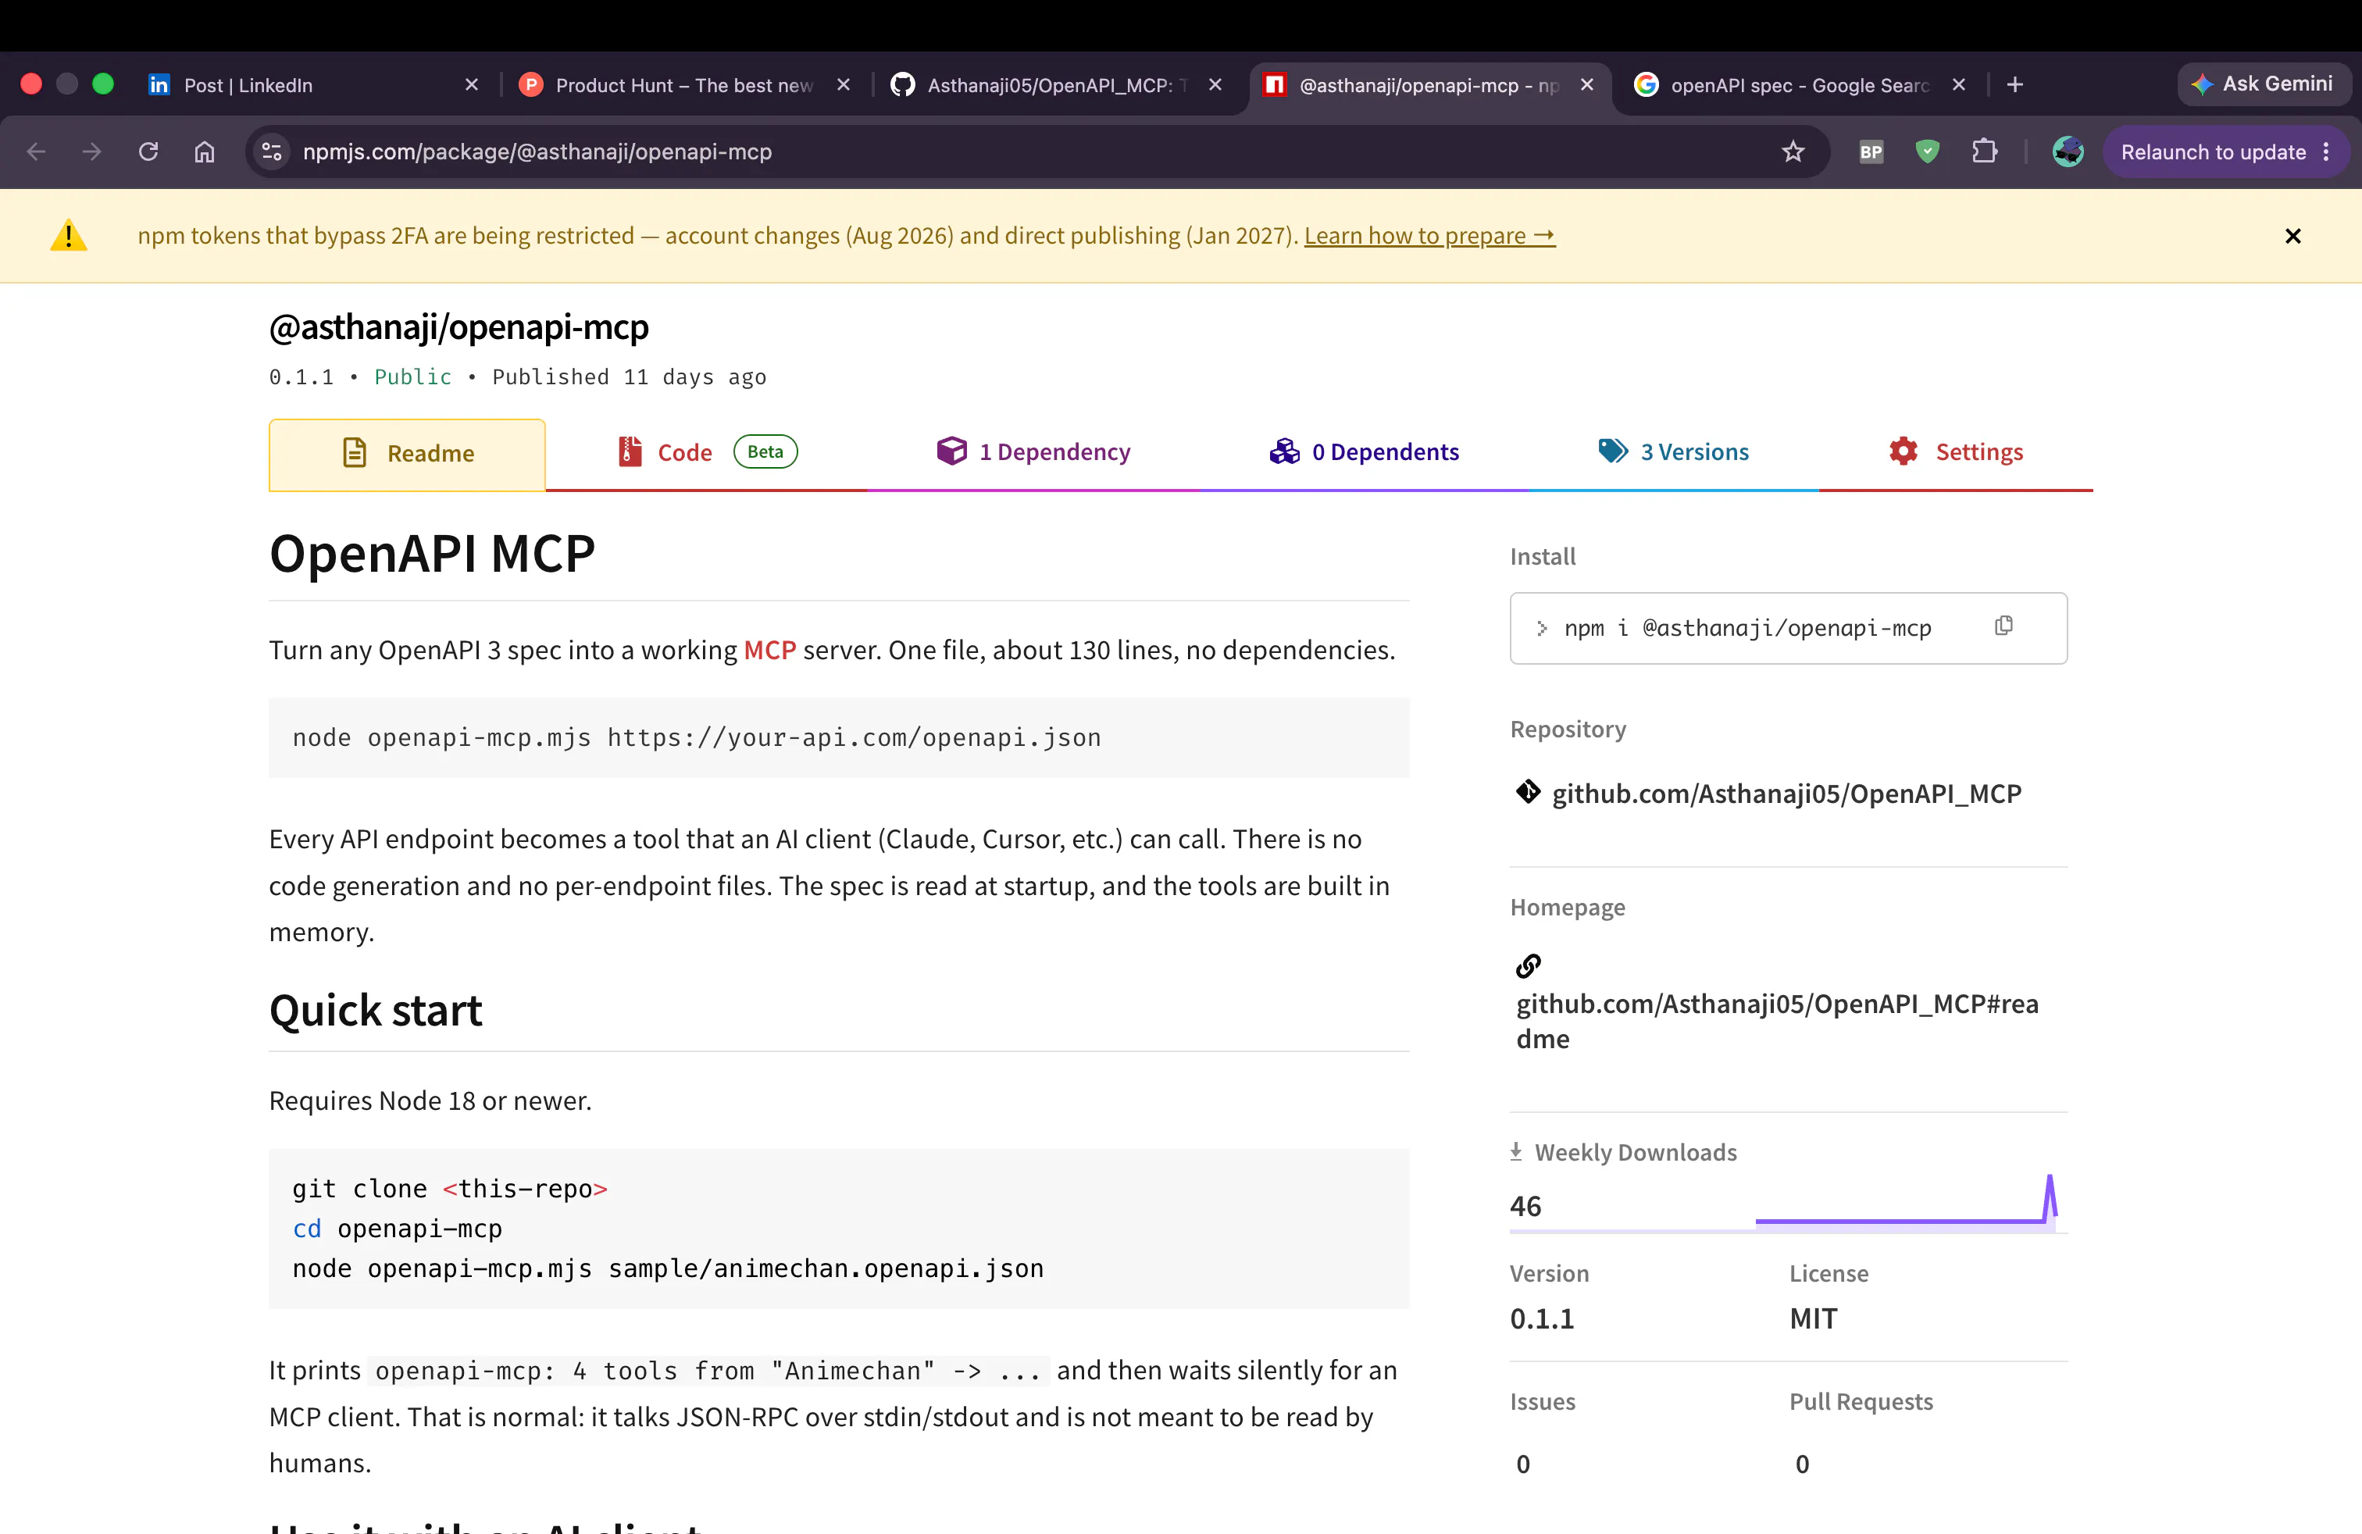Open the Chrome profile avatar
Image resolution: width=2362 pixels, height=1534 pixels.
pos(2068,152)
